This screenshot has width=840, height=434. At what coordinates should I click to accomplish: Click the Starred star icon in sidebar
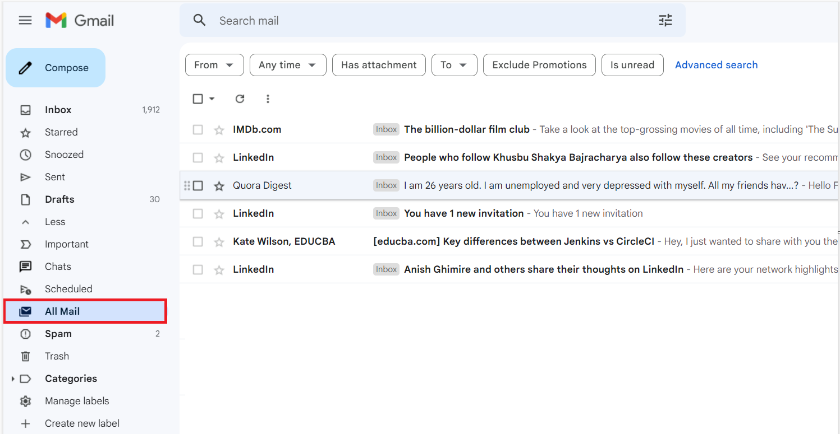[25, 133]
